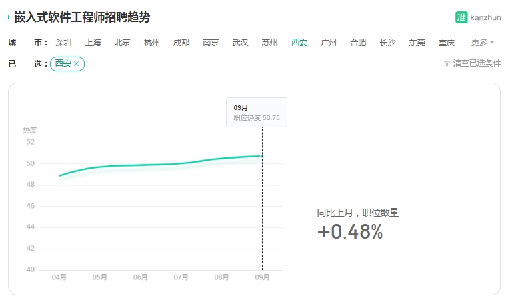
Task: Select 南京 city filter
Action: click(211, 43)
